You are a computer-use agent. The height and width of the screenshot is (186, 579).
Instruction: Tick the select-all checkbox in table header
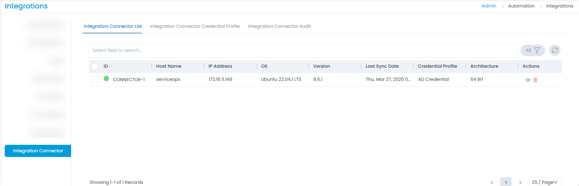[x=95, y=66]
